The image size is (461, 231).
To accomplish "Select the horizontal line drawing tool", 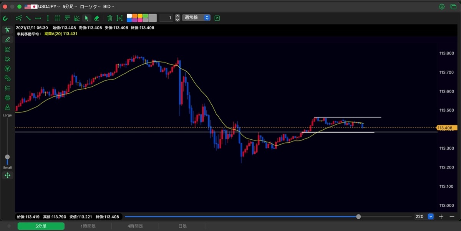I will click(38, 18).
